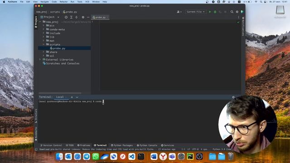Open the terminal sessions chevron dropdown
Viewport: 290px width, 163px height.
(x=77, y=97)
